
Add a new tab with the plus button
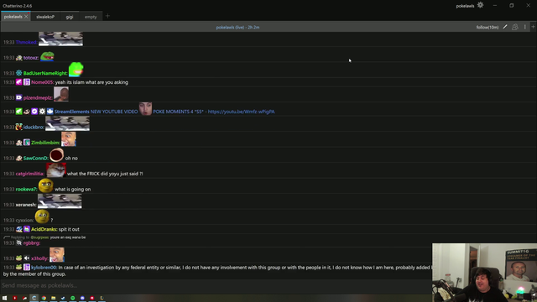tap(107, 16)
